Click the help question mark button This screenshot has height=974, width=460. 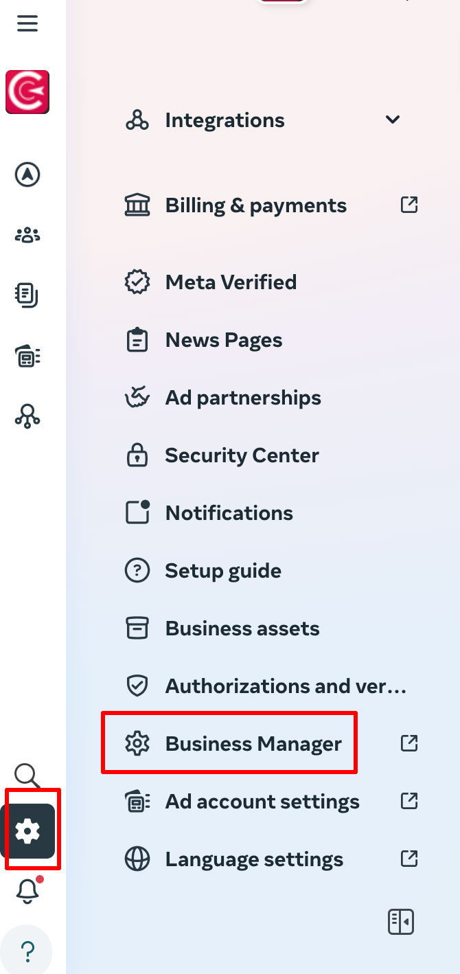pos(27,949)
